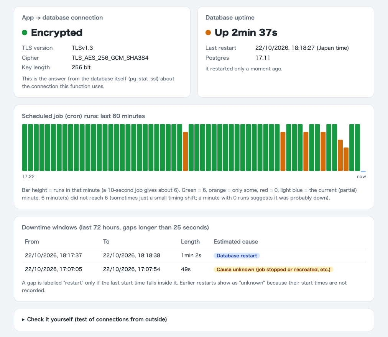The width and height of the screenshot is (388, 337).
Task: Click the shortest orange bar in cron chart
Action: click(346, 159)
